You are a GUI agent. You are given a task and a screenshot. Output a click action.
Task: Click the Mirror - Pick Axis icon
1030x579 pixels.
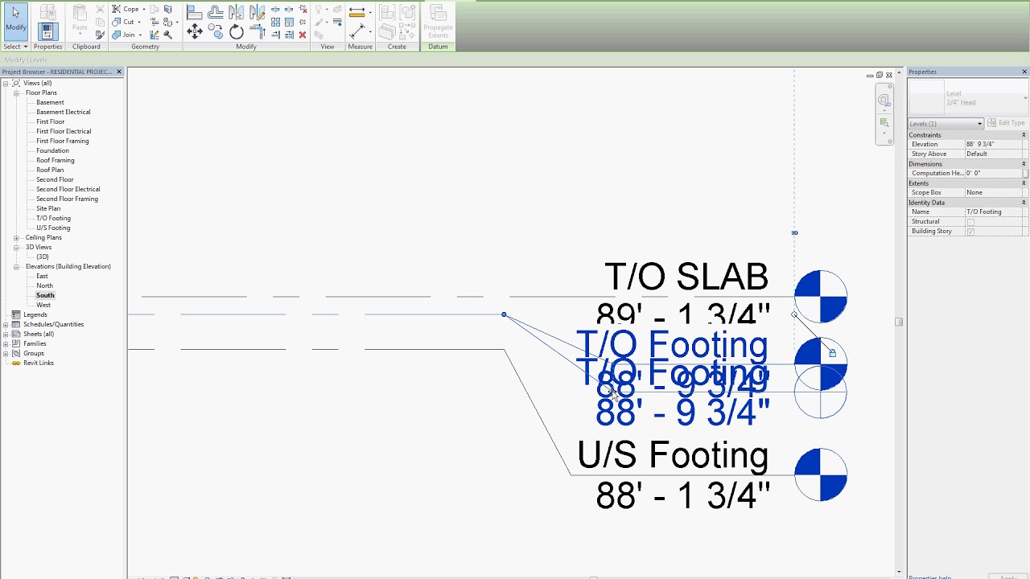[x=237, y=12]
